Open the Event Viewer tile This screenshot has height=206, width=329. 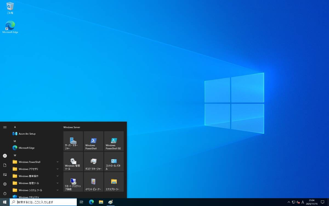(93, 182)
